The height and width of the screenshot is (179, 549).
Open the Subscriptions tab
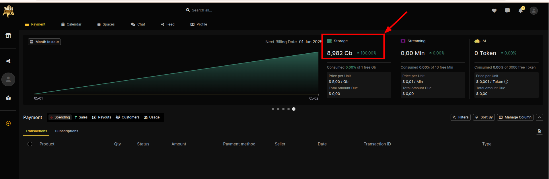pyautogui.click(x=67, y=131)
